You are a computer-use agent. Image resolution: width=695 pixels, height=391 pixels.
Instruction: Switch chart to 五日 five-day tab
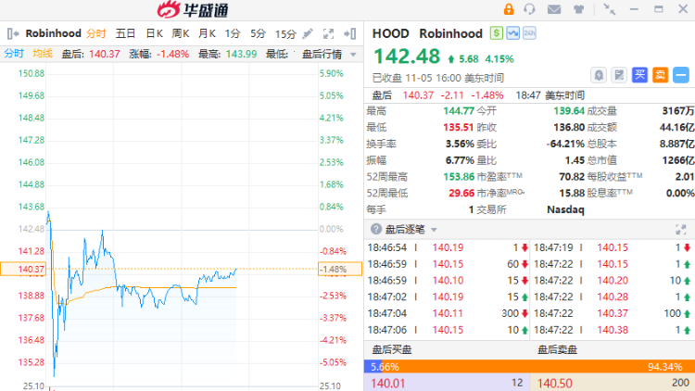(125, 33)
